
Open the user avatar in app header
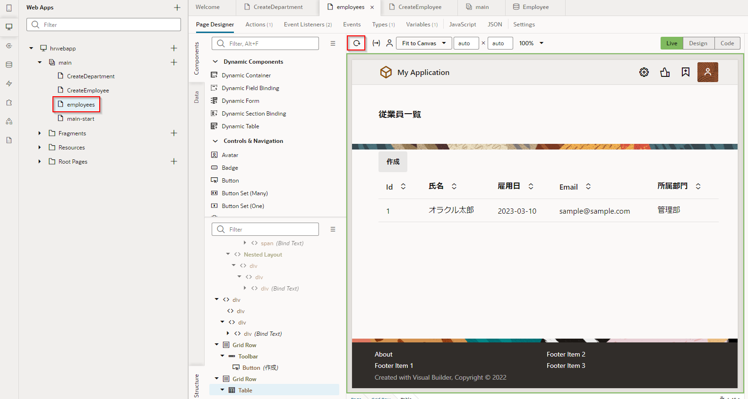(x=707, y=72)
